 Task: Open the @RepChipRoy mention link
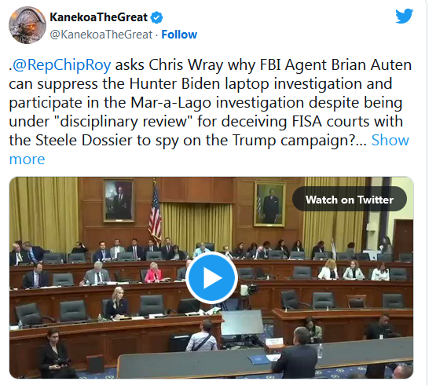click(x=62, y=64)
